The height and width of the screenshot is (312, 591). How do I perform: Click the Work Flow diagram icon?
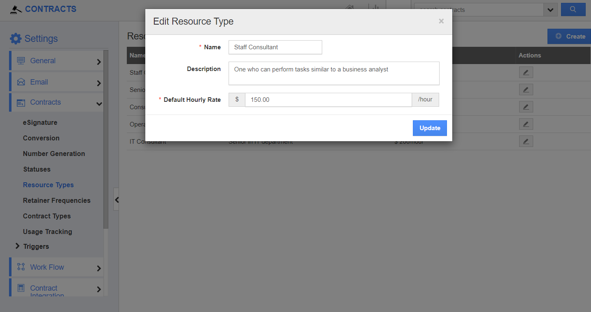click(21, 267)
